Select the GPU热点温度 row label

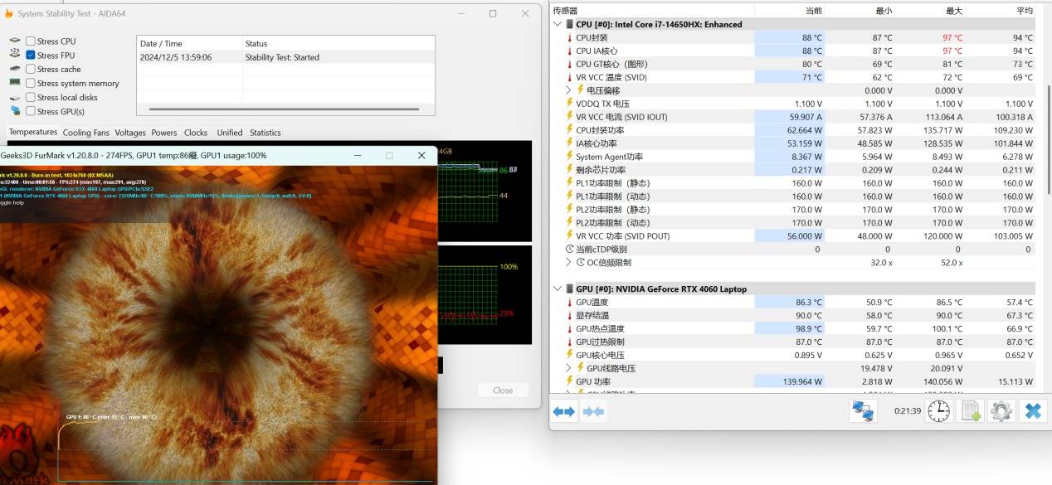click(600, 328)
